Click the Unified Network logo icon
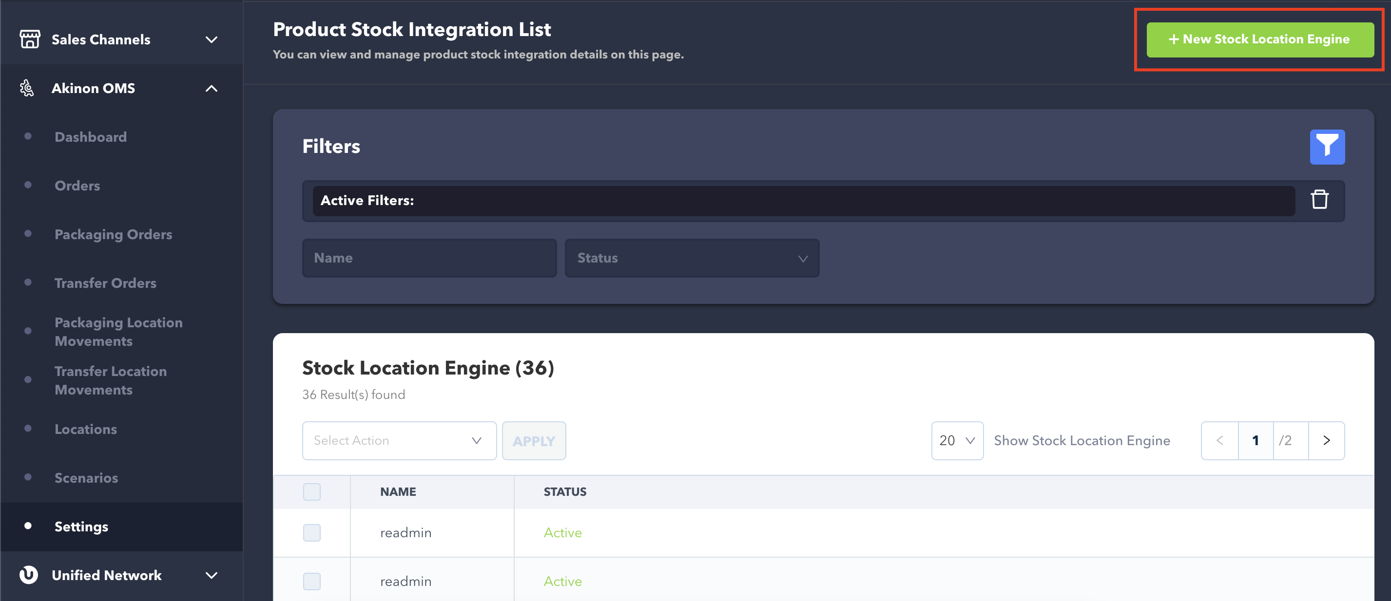 pyautogui.click(x=29, y=575)
